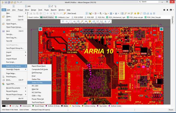This screenshot has height=113, width=176.
Task: Click the selection filter funnel icon
Action: coord(63,21)
